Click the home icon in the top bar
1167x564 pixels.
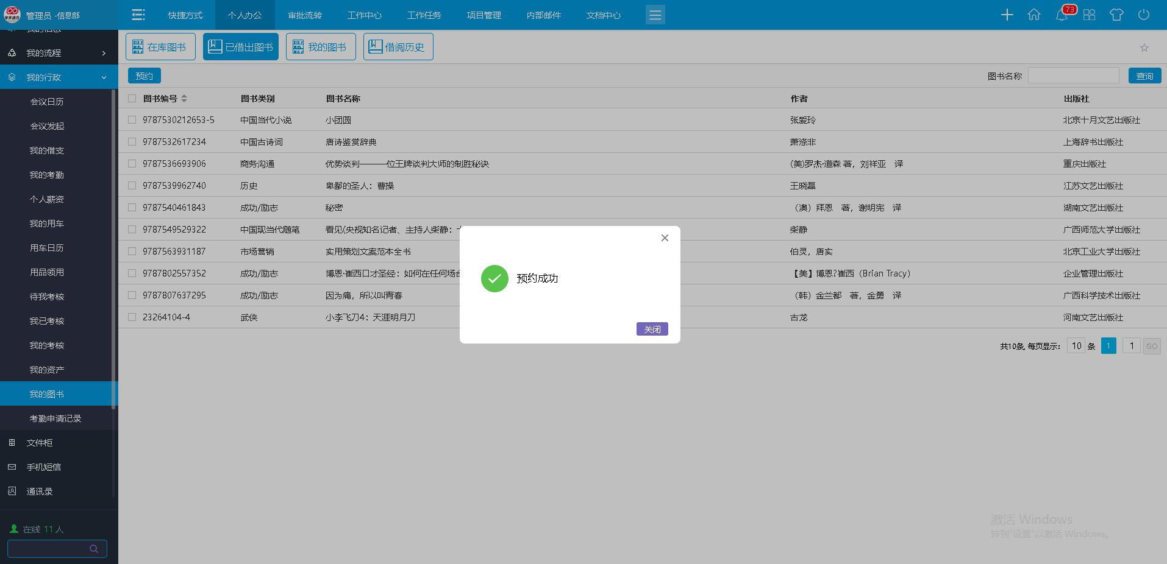(x=1034, y=15)
